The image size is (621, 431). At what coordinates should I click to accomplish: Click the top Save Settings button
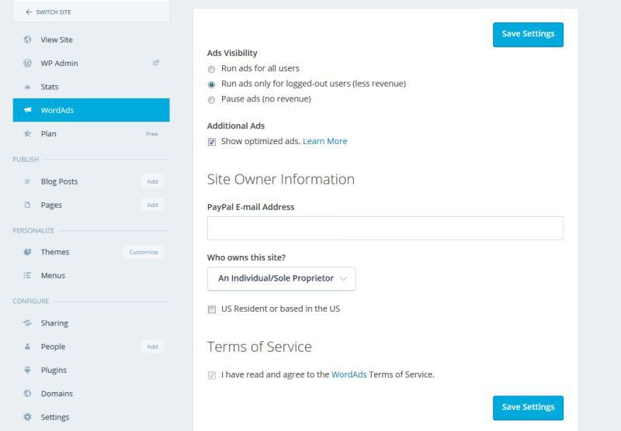[x=528, y=34]
